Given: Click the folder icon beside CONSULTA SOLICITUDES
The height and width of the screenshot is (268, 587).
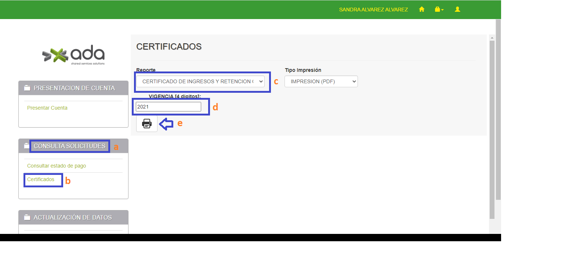Looking at the screenshot, I should click(x=27, y=146).
